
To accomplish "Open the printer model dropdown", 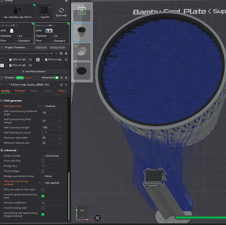I will [18, 17].
